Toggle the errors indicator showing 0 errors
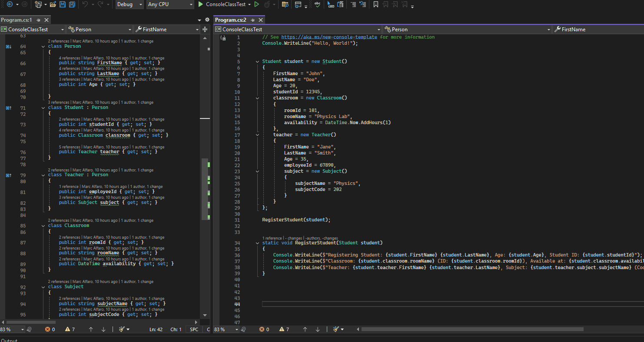644x342 pixels. (50, 329)
